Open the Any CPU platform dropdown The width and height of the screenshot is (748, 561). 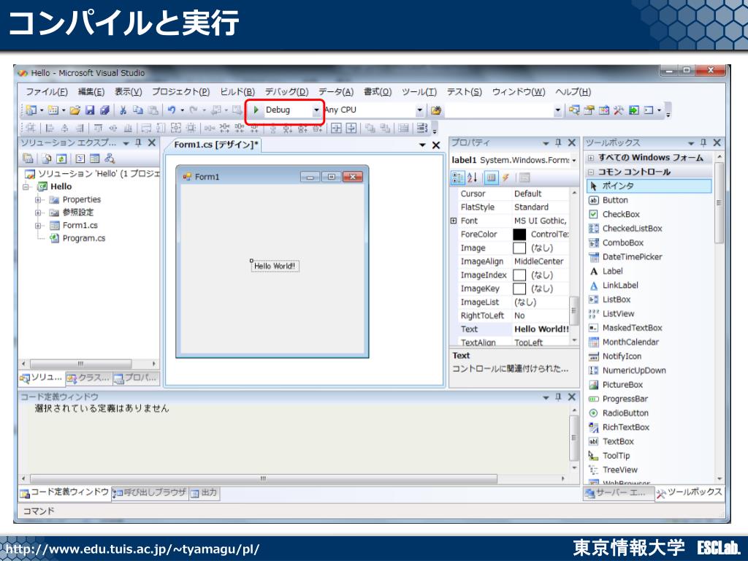[419, 110]
